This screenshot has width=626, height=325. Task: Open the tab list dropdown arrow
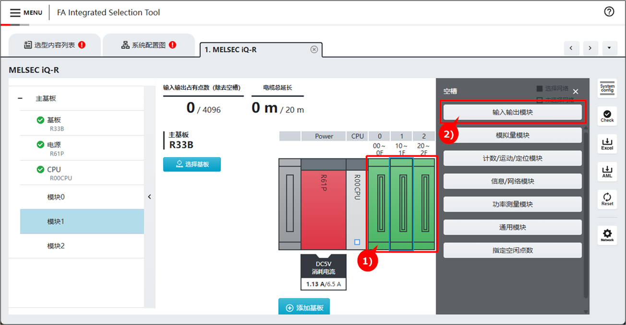(x=609, y=48)
